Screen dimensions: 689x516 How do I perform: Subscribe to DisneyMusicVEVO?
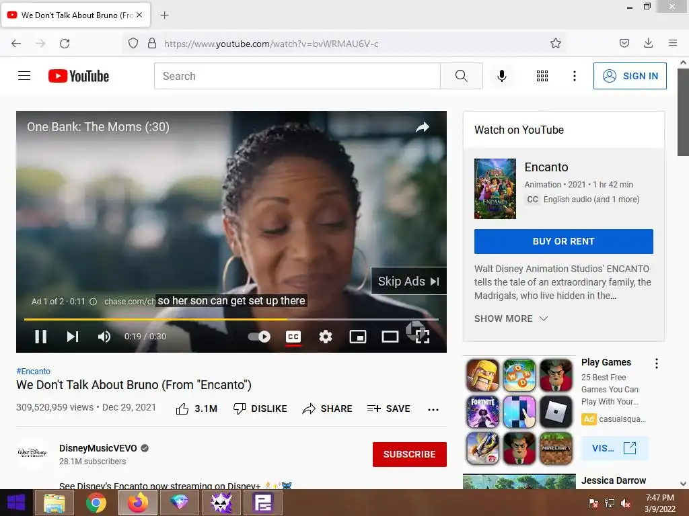point(410,454)
